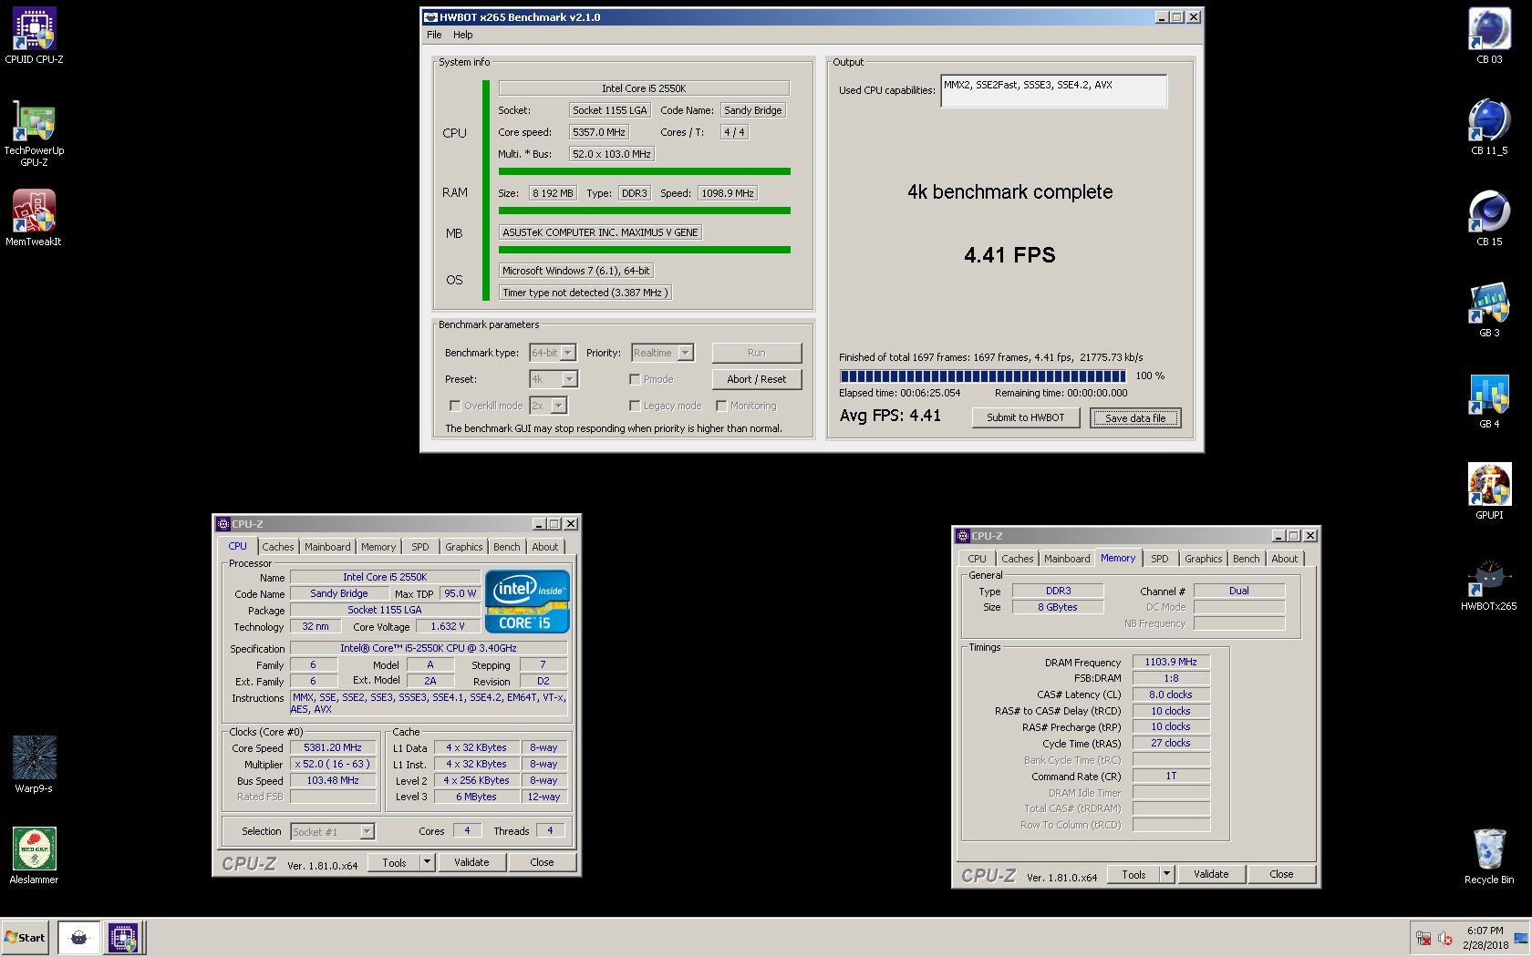Click Submit to HWBOT button
This screenshot has width=1532, height=957.
click(x=1025, y=417)
